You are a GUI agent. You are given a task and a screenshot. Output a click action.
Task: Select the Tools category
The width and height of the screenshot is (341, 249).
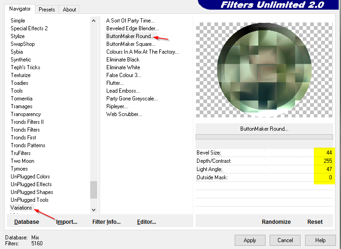pyautogui.click(x=17, y=91)
